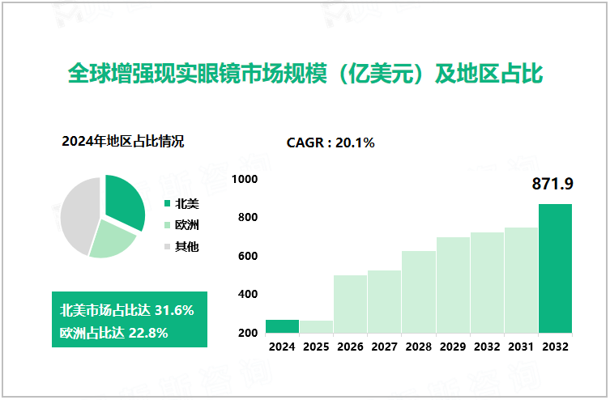Select the 北美 legend label
Screen dimensions: 610x400
pos(187,203)
